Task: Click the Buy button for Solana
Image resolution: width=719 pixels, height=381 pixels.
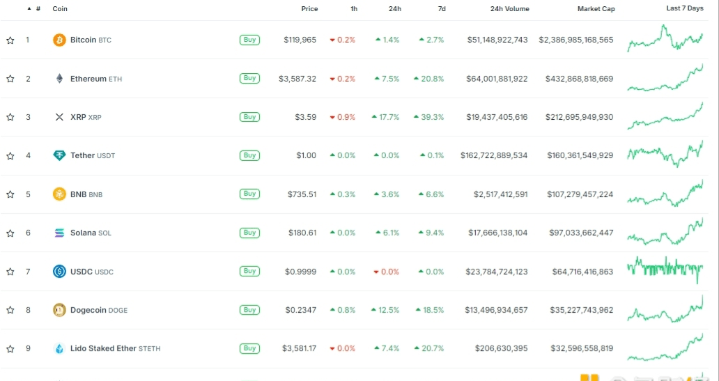Action: (x=249, y=233)
